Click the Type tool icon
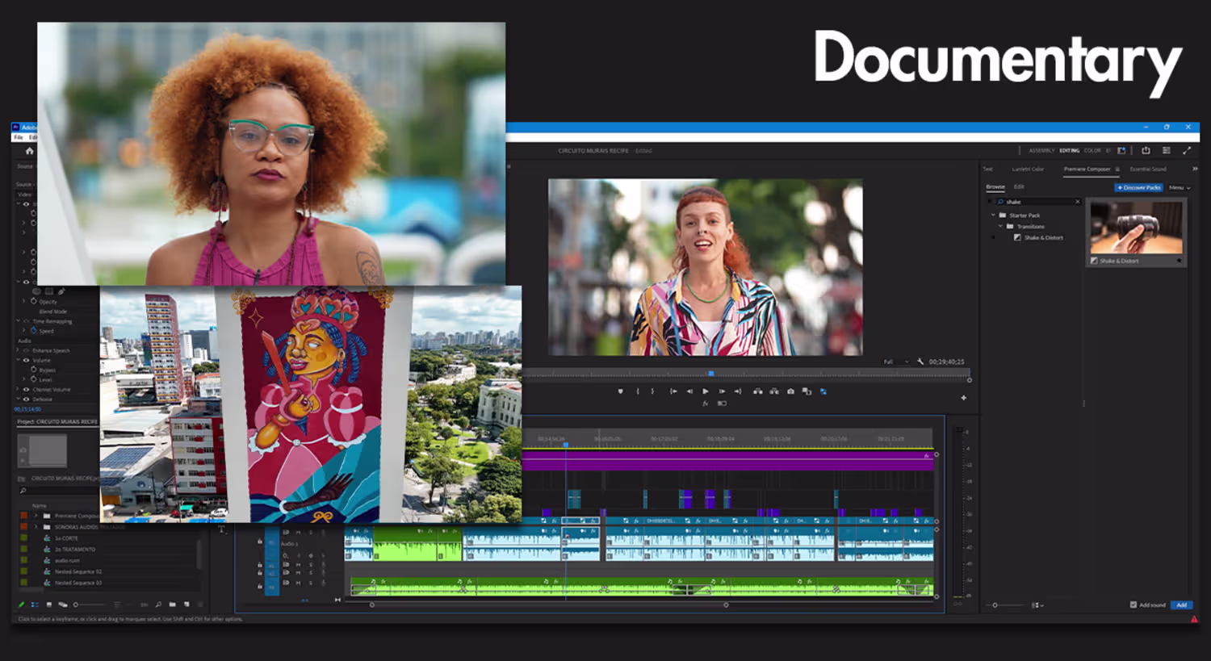Screen dimensions: 1211x661 (x=222, y=529)
